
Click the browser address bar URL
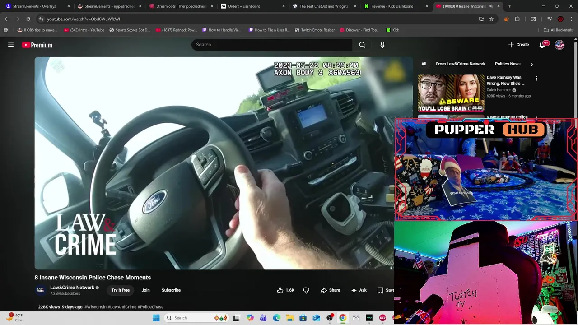[x=84, y=19]
